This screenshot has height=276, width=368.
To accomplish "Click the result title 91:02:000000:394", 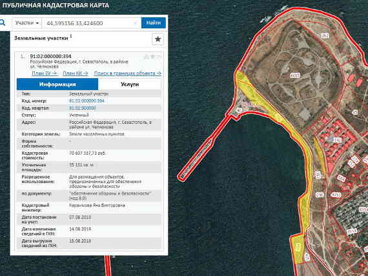I will pyautogui.click(x=50, y=56).
